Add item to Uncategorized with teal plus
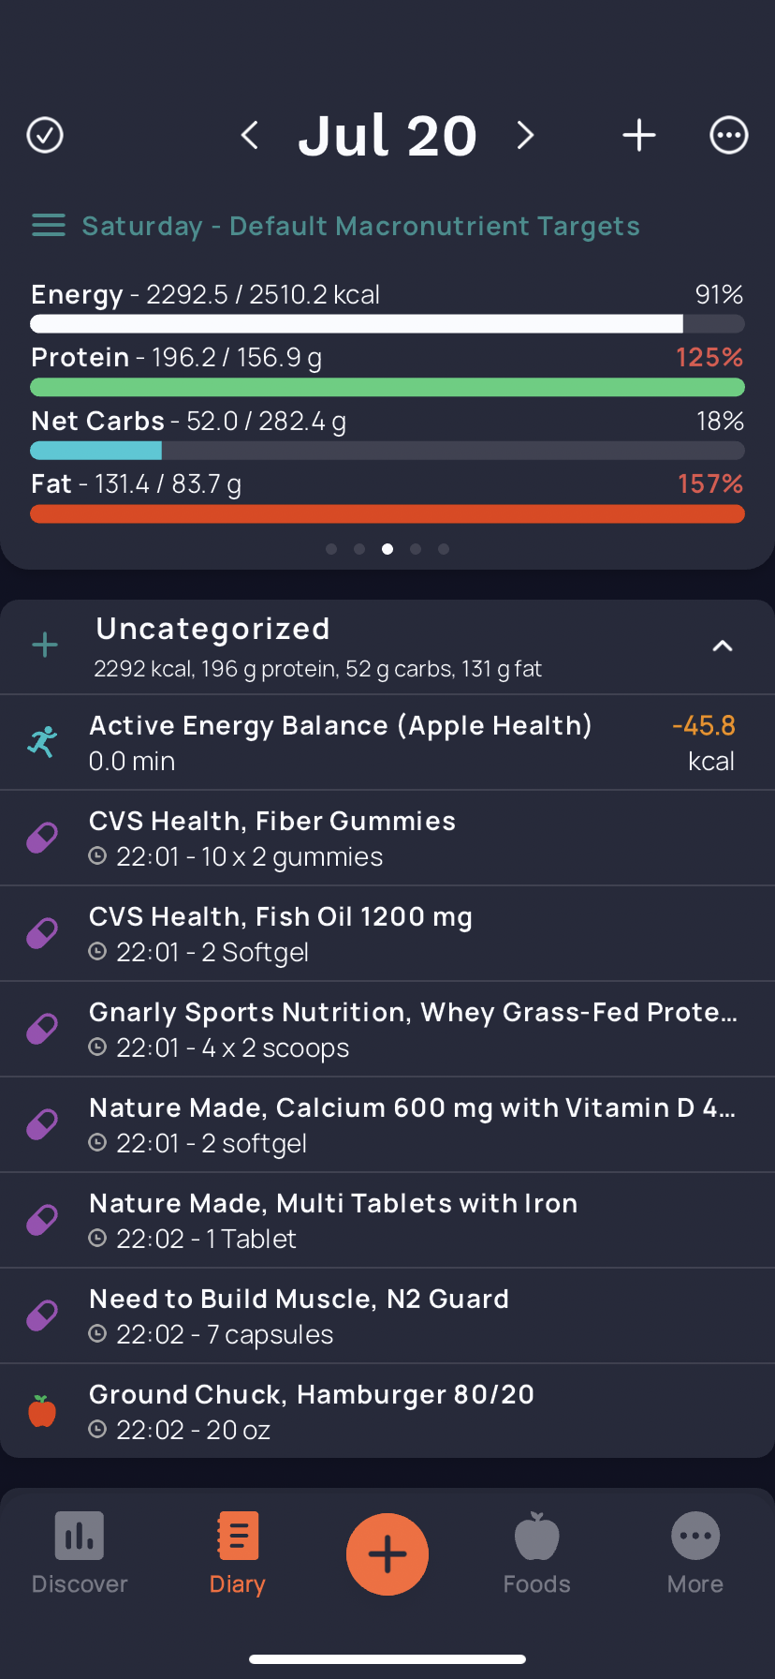 point(45,645)
